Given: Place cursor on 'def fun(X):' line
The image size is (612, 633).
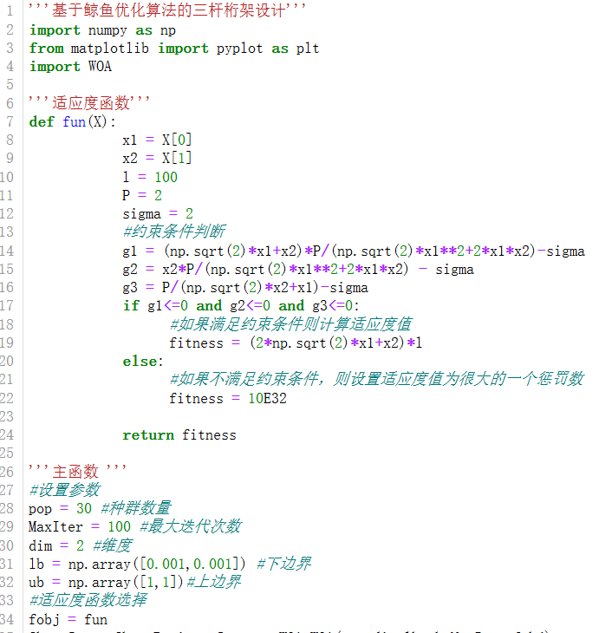Looking at the screenshot, I should pyautogui.click(x=72, y=121).
